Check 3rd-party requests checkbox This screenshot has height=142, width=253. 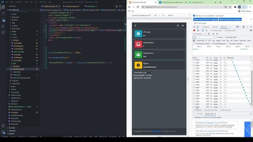click(228, 44)
